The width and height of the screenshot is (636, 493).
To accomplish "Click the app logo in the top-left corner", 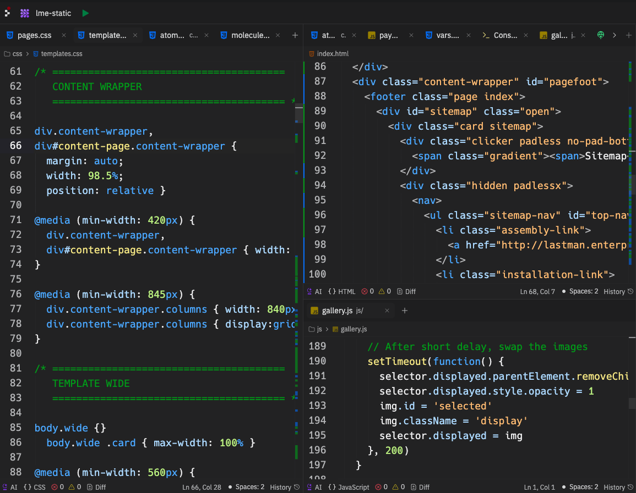I will (x=7, y=12).
